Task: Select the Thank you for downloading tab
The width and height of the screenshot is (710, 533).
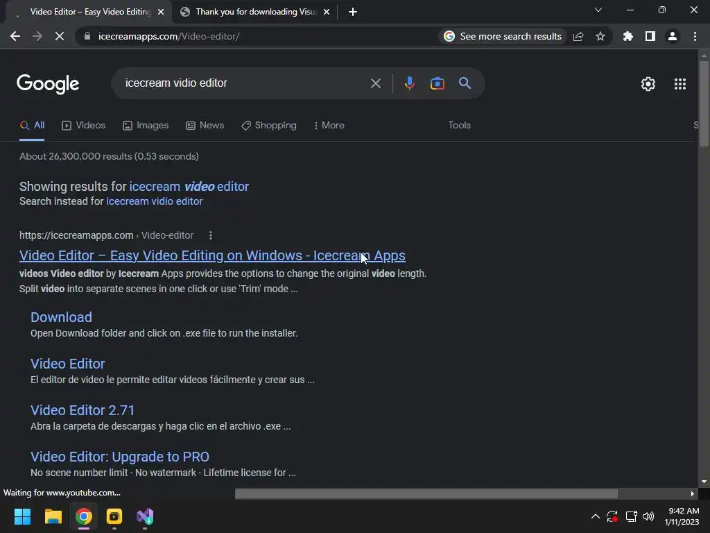Action: click(x=256, y=12)
